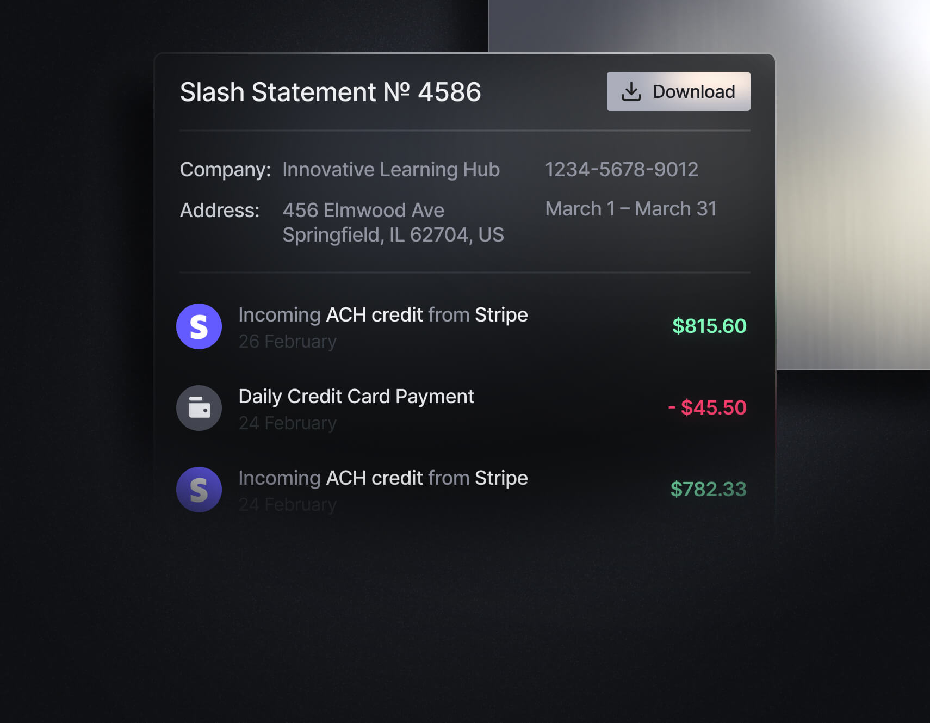The image size is (930, 723).
Task: Select the Slash Statement № 4586 title
Action: (x=330, y=92)
